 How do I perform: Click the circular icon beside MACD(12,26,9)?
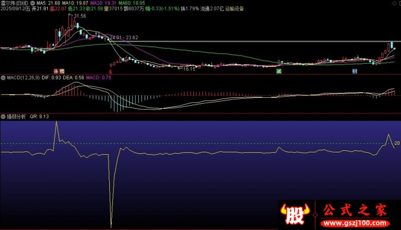[3, 78]
